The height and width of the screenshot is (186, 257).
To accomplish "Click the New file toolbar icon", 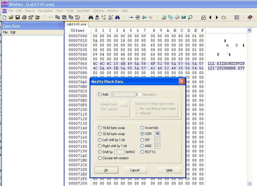I will pos(4,17).
